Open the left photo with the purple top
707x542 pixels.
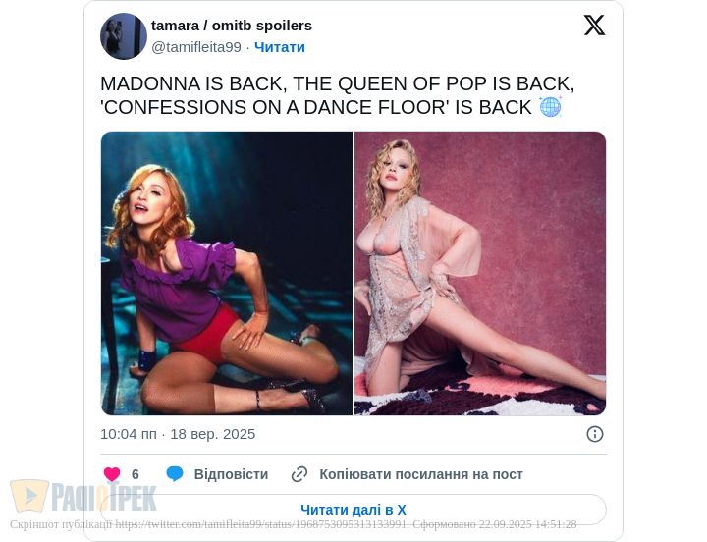pos(227,273)
